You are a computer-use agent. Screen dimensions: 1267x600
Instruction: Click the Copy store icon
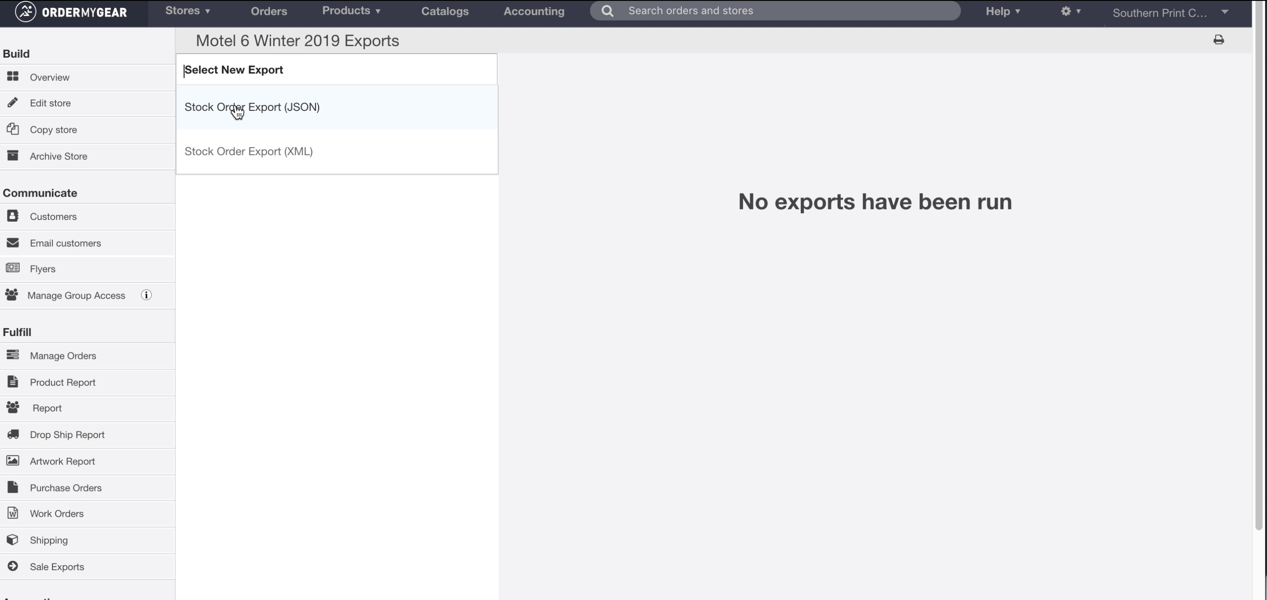(13, 129)
